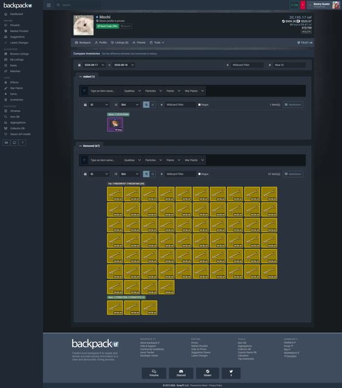
Task: Collapse the Added (1) section
Action: (x=87, y=77)
